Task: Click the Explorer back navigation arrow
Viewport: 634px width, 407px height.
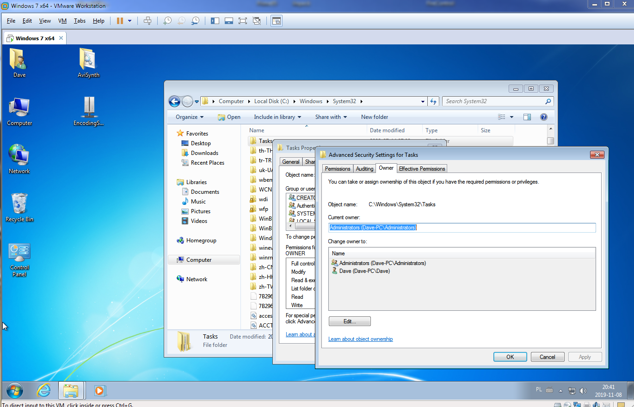Action: tap(174, 101)
